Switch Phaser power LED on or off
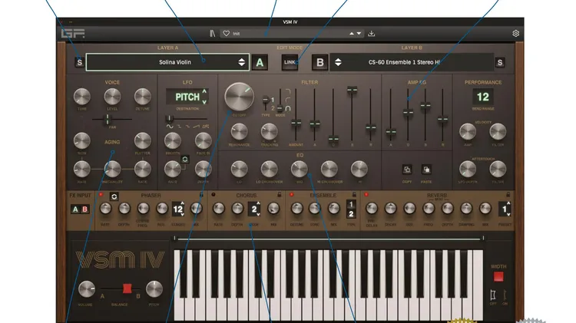 coord(101,195)
